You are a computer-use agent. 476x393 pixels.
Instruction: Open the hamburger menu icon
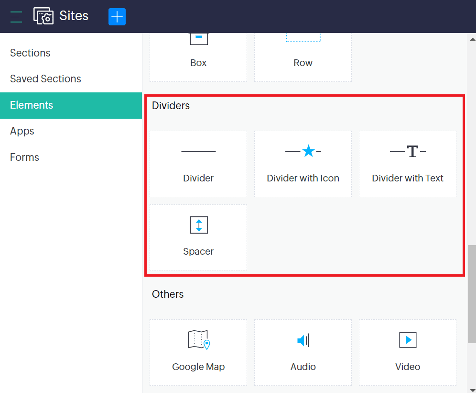point(16,17)
